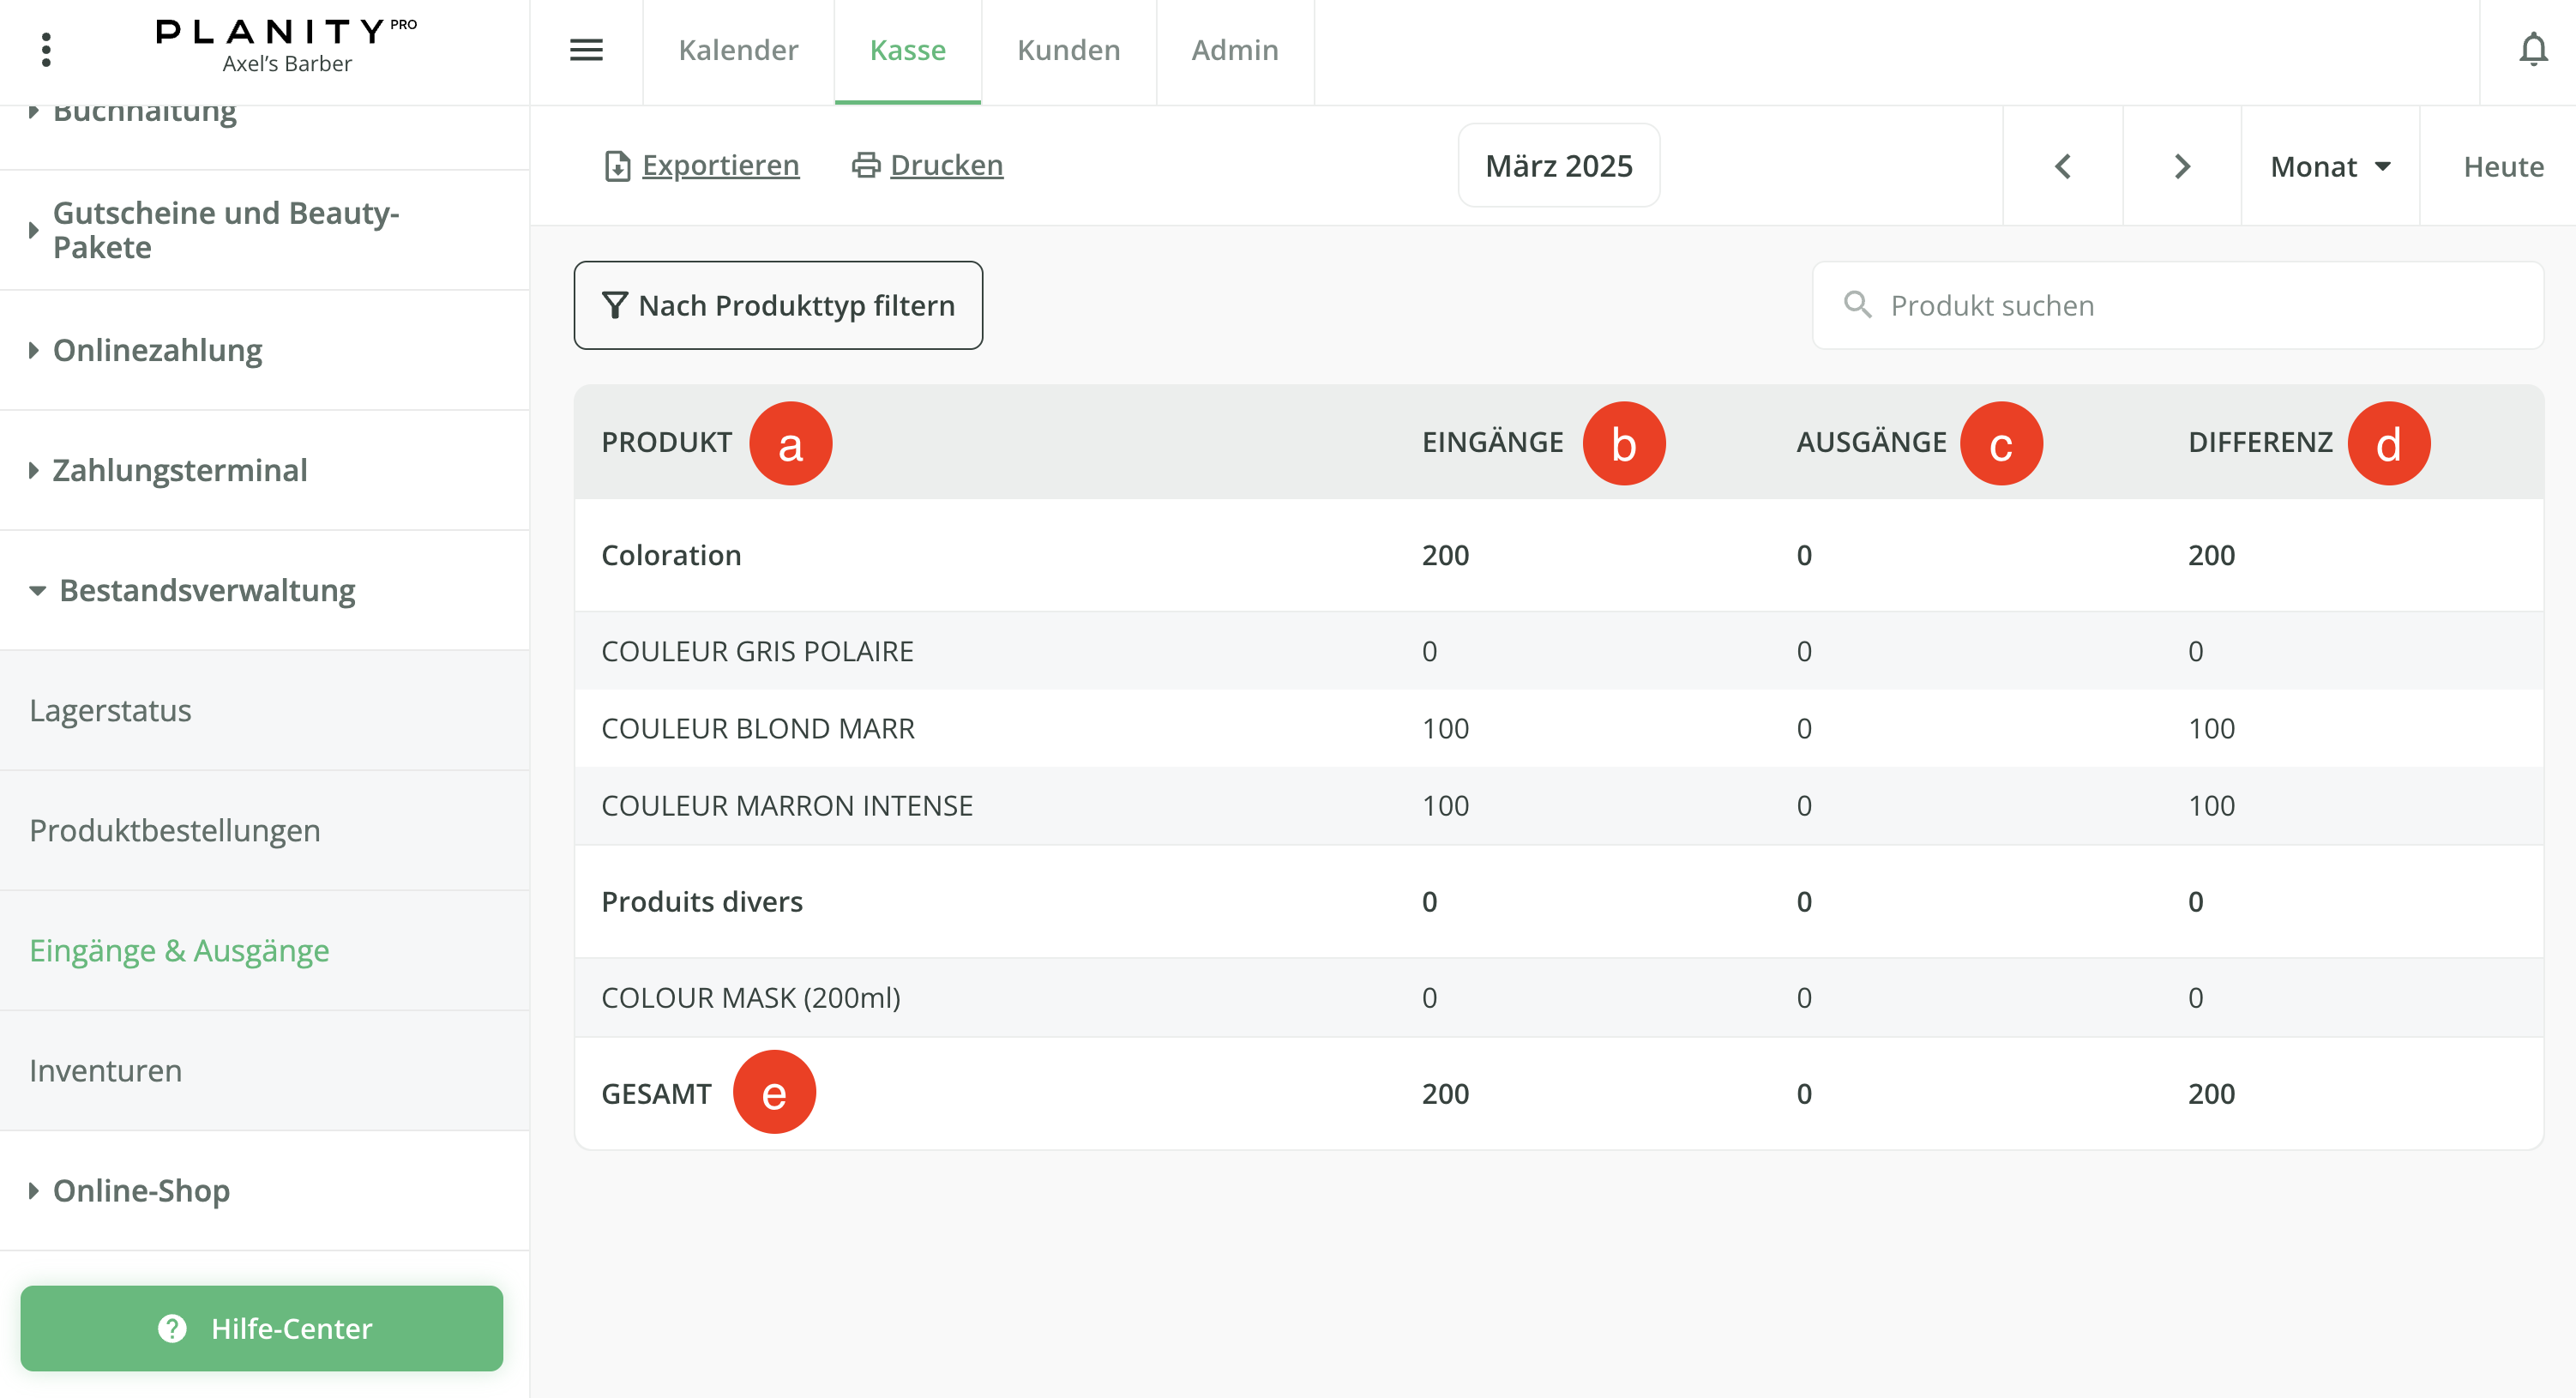Viewport: 2576px width, 1398px height.
Task: Go to previous month arrow
Action: pyautogui.click(x=2062, y=166)
